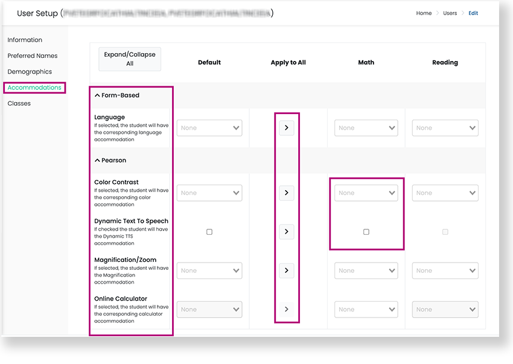Open Math Online Calculator dropdown
This screenshot has width=513, height=364.
[x=366, y=309]
